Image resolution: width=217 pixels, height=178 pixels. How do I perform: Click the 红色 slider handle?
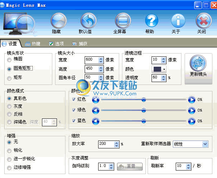[x=144, y=100]
